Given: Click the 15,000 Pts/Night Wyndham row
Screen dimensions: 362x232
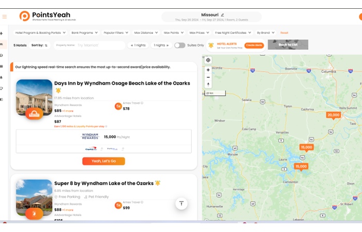Looking at the screenshot, I should click(103, 137).
